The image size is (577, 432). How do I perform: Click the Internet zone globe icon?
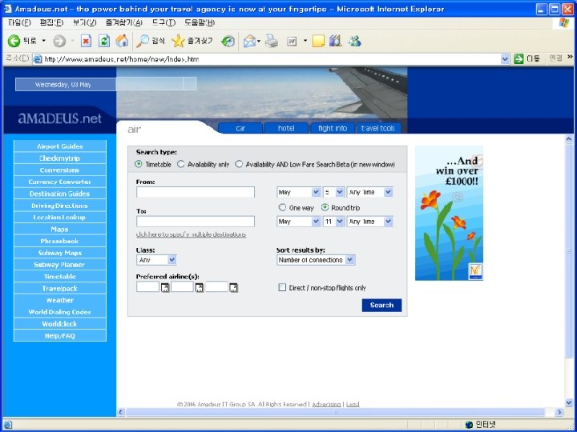point(469,425)
